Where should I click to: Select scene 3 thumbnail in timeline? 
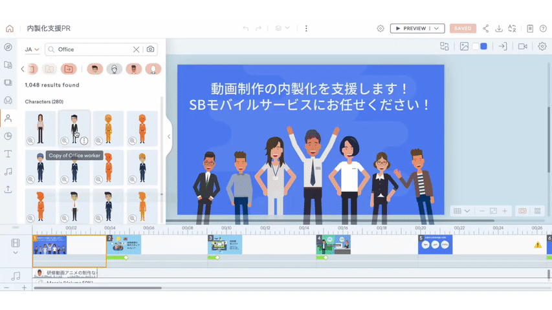tap(225, 245)
